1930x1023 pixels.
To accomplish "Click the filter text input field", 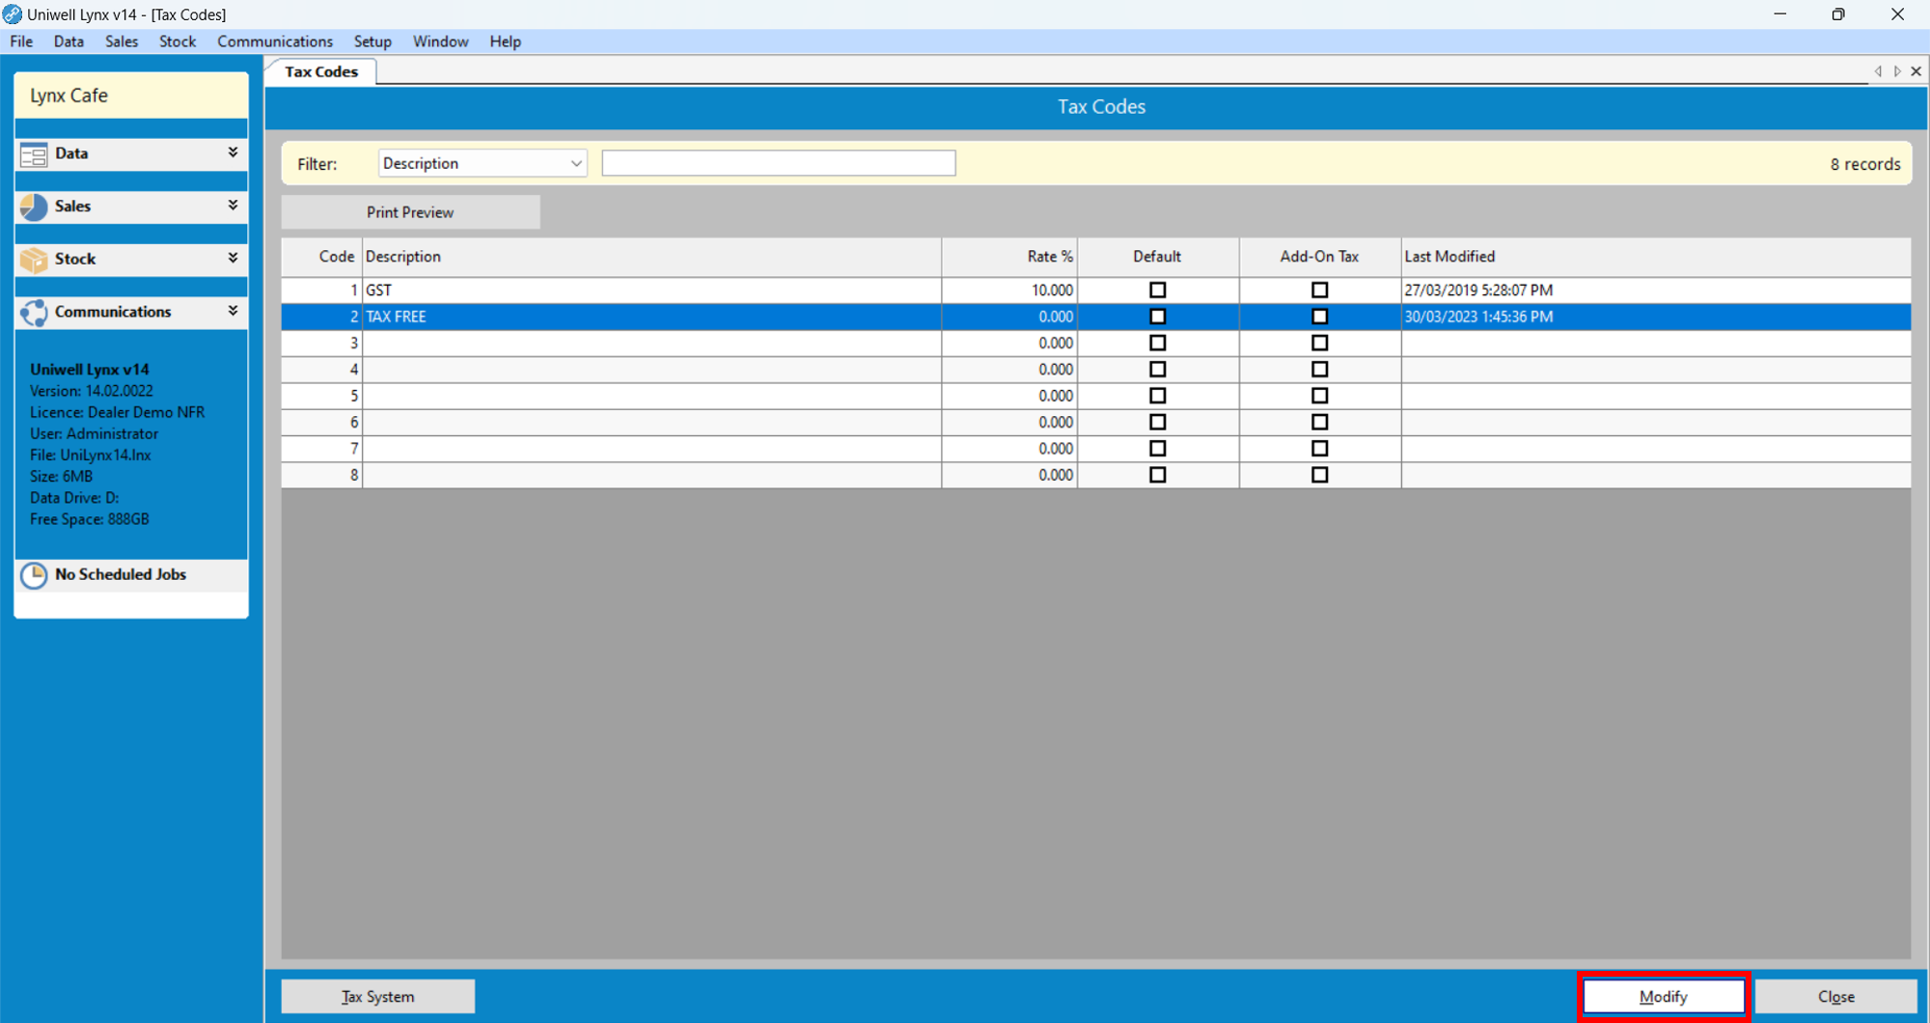I will (778, 164).
